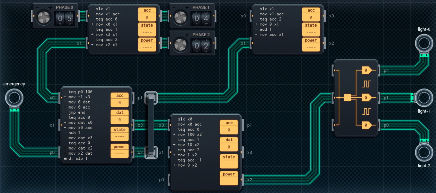Decrease PHASE 1 value with minus button
Viewport: 436px width, 193px height.
[174, 7]
